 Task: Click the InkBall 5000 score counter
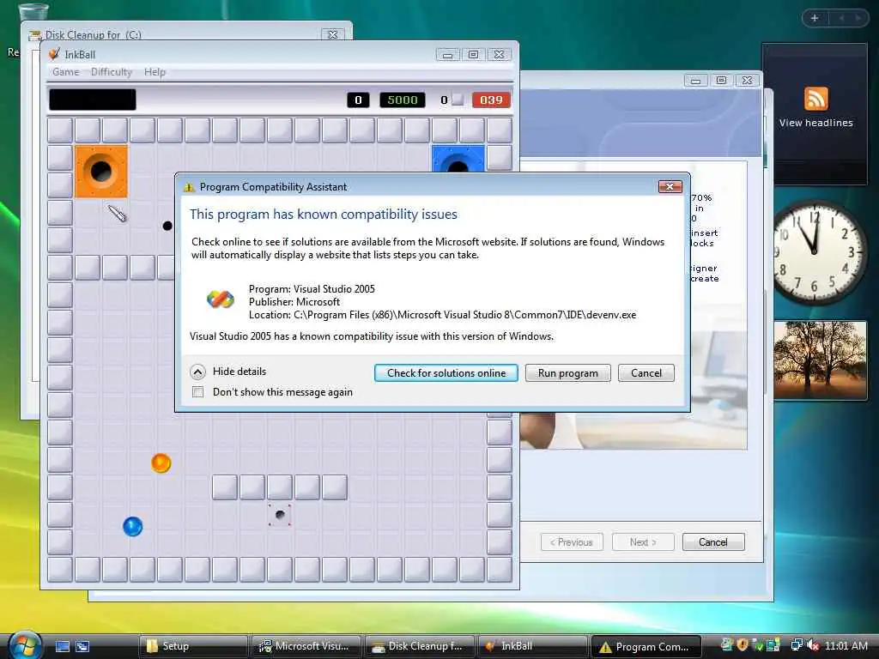click(403, 100)
